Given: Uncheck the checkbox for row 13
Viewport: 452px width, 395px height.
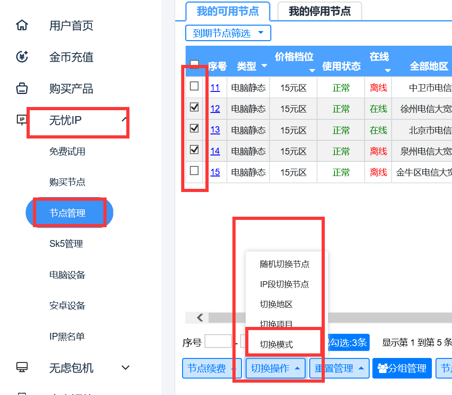Looking at the screenshot, I should [x=194, y=128].
